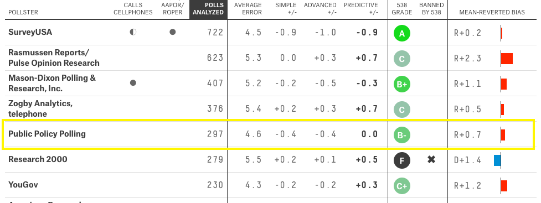Sort table by Average Error header
Image resolution: width=541 pixels, height=203 pixels.
click(x=248, y=9)
